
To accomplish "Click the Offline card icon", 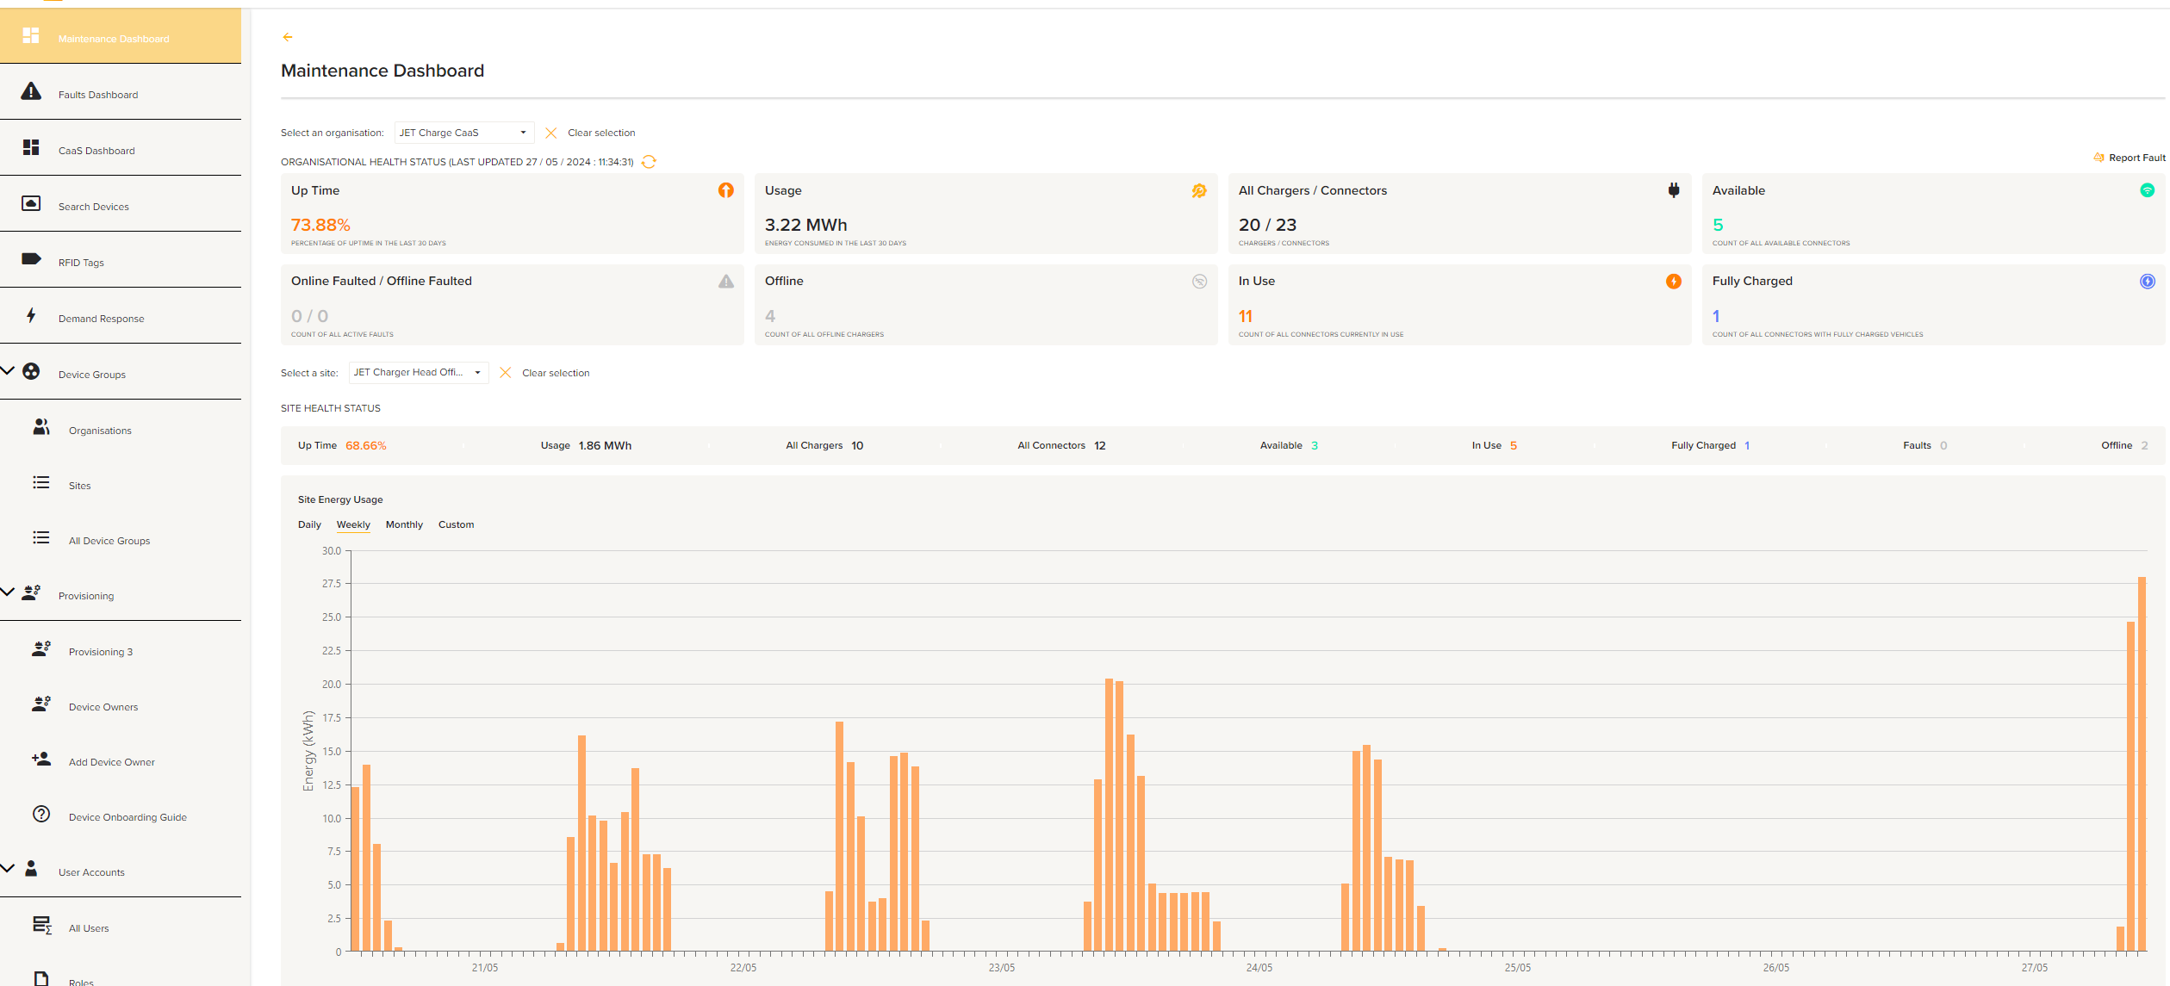I will click(1199, 282).
